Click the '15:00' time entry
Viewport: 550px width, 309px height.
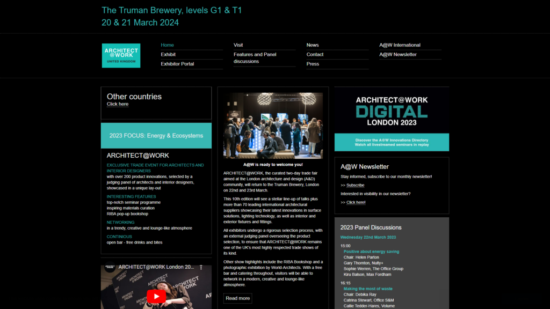pos(345,246)
